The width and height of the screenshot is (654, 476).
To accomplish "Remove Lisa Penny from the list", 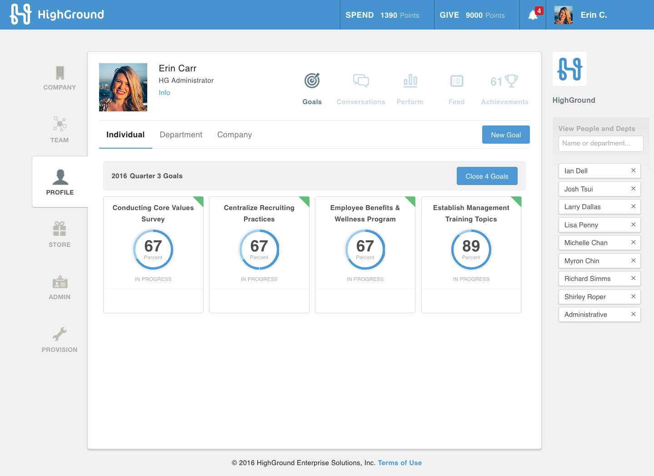I will click(633, 225).
